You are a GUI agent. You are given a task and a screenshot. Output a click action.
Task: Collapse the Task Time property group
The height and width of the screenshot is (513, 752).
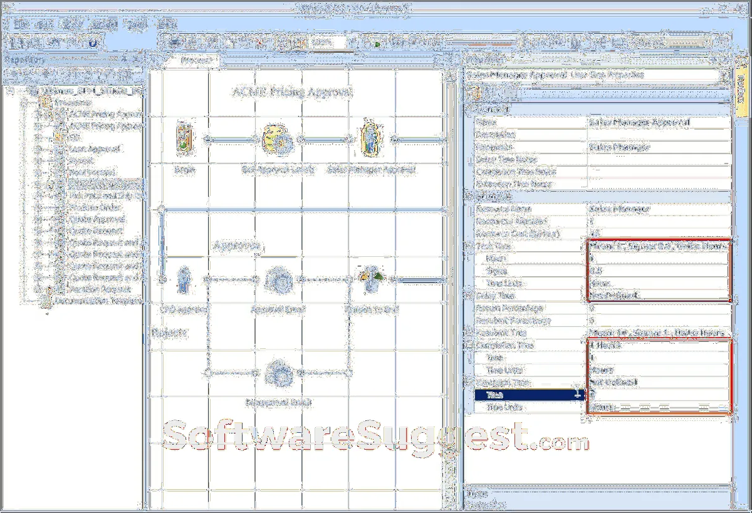click(468, 247)
